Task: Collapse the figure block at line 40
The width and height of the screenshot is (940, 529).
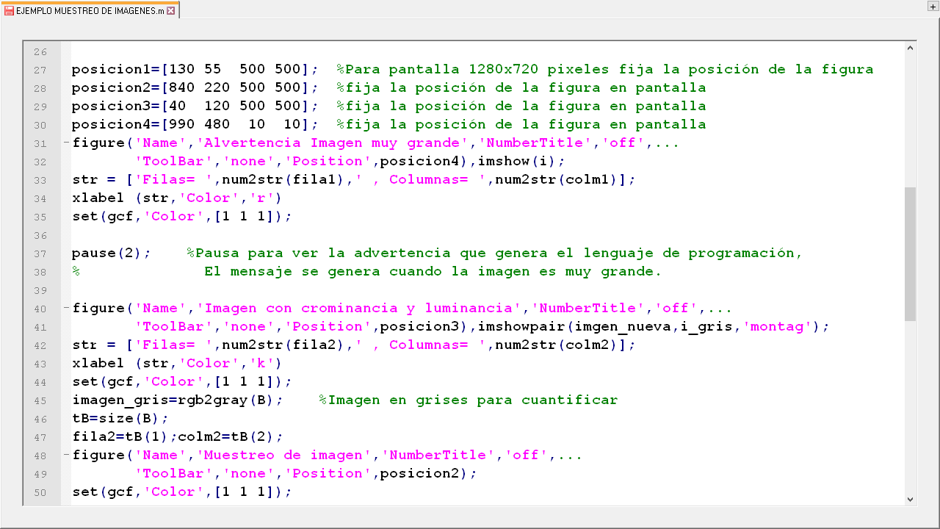Action: 66,308
